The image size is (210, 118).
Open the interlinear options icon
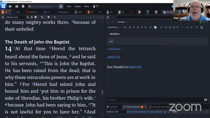click(42, 17)
